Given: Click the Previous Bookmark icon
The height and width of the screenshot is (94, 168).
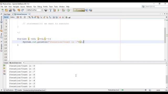Looking at the screenshot, I should tap(44, 17).
